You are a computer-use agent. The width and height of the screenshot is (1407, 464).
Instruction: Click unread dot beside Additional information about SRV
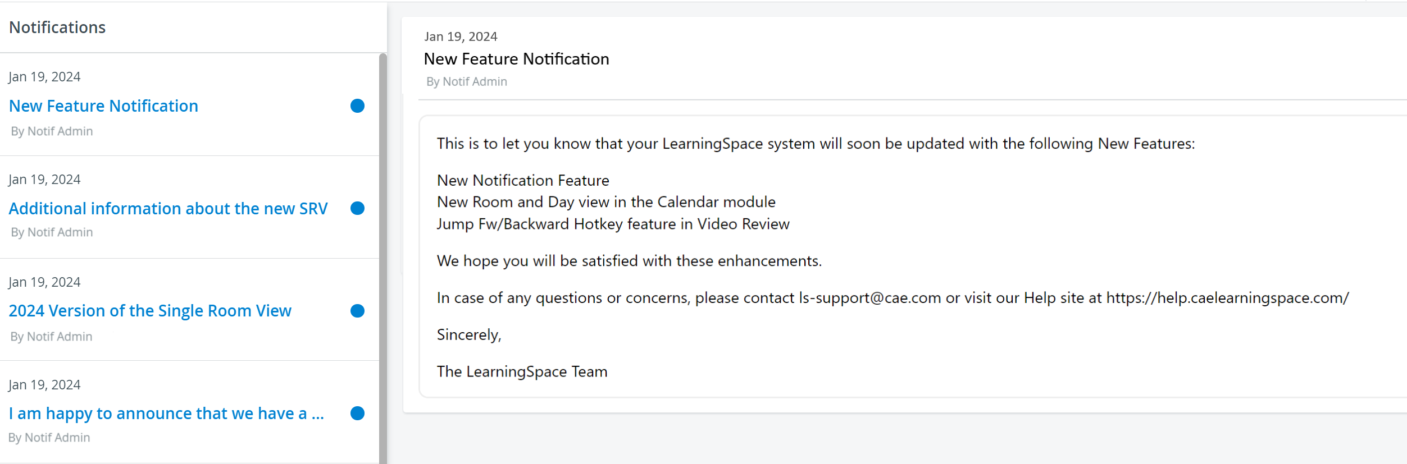point(357,208)
